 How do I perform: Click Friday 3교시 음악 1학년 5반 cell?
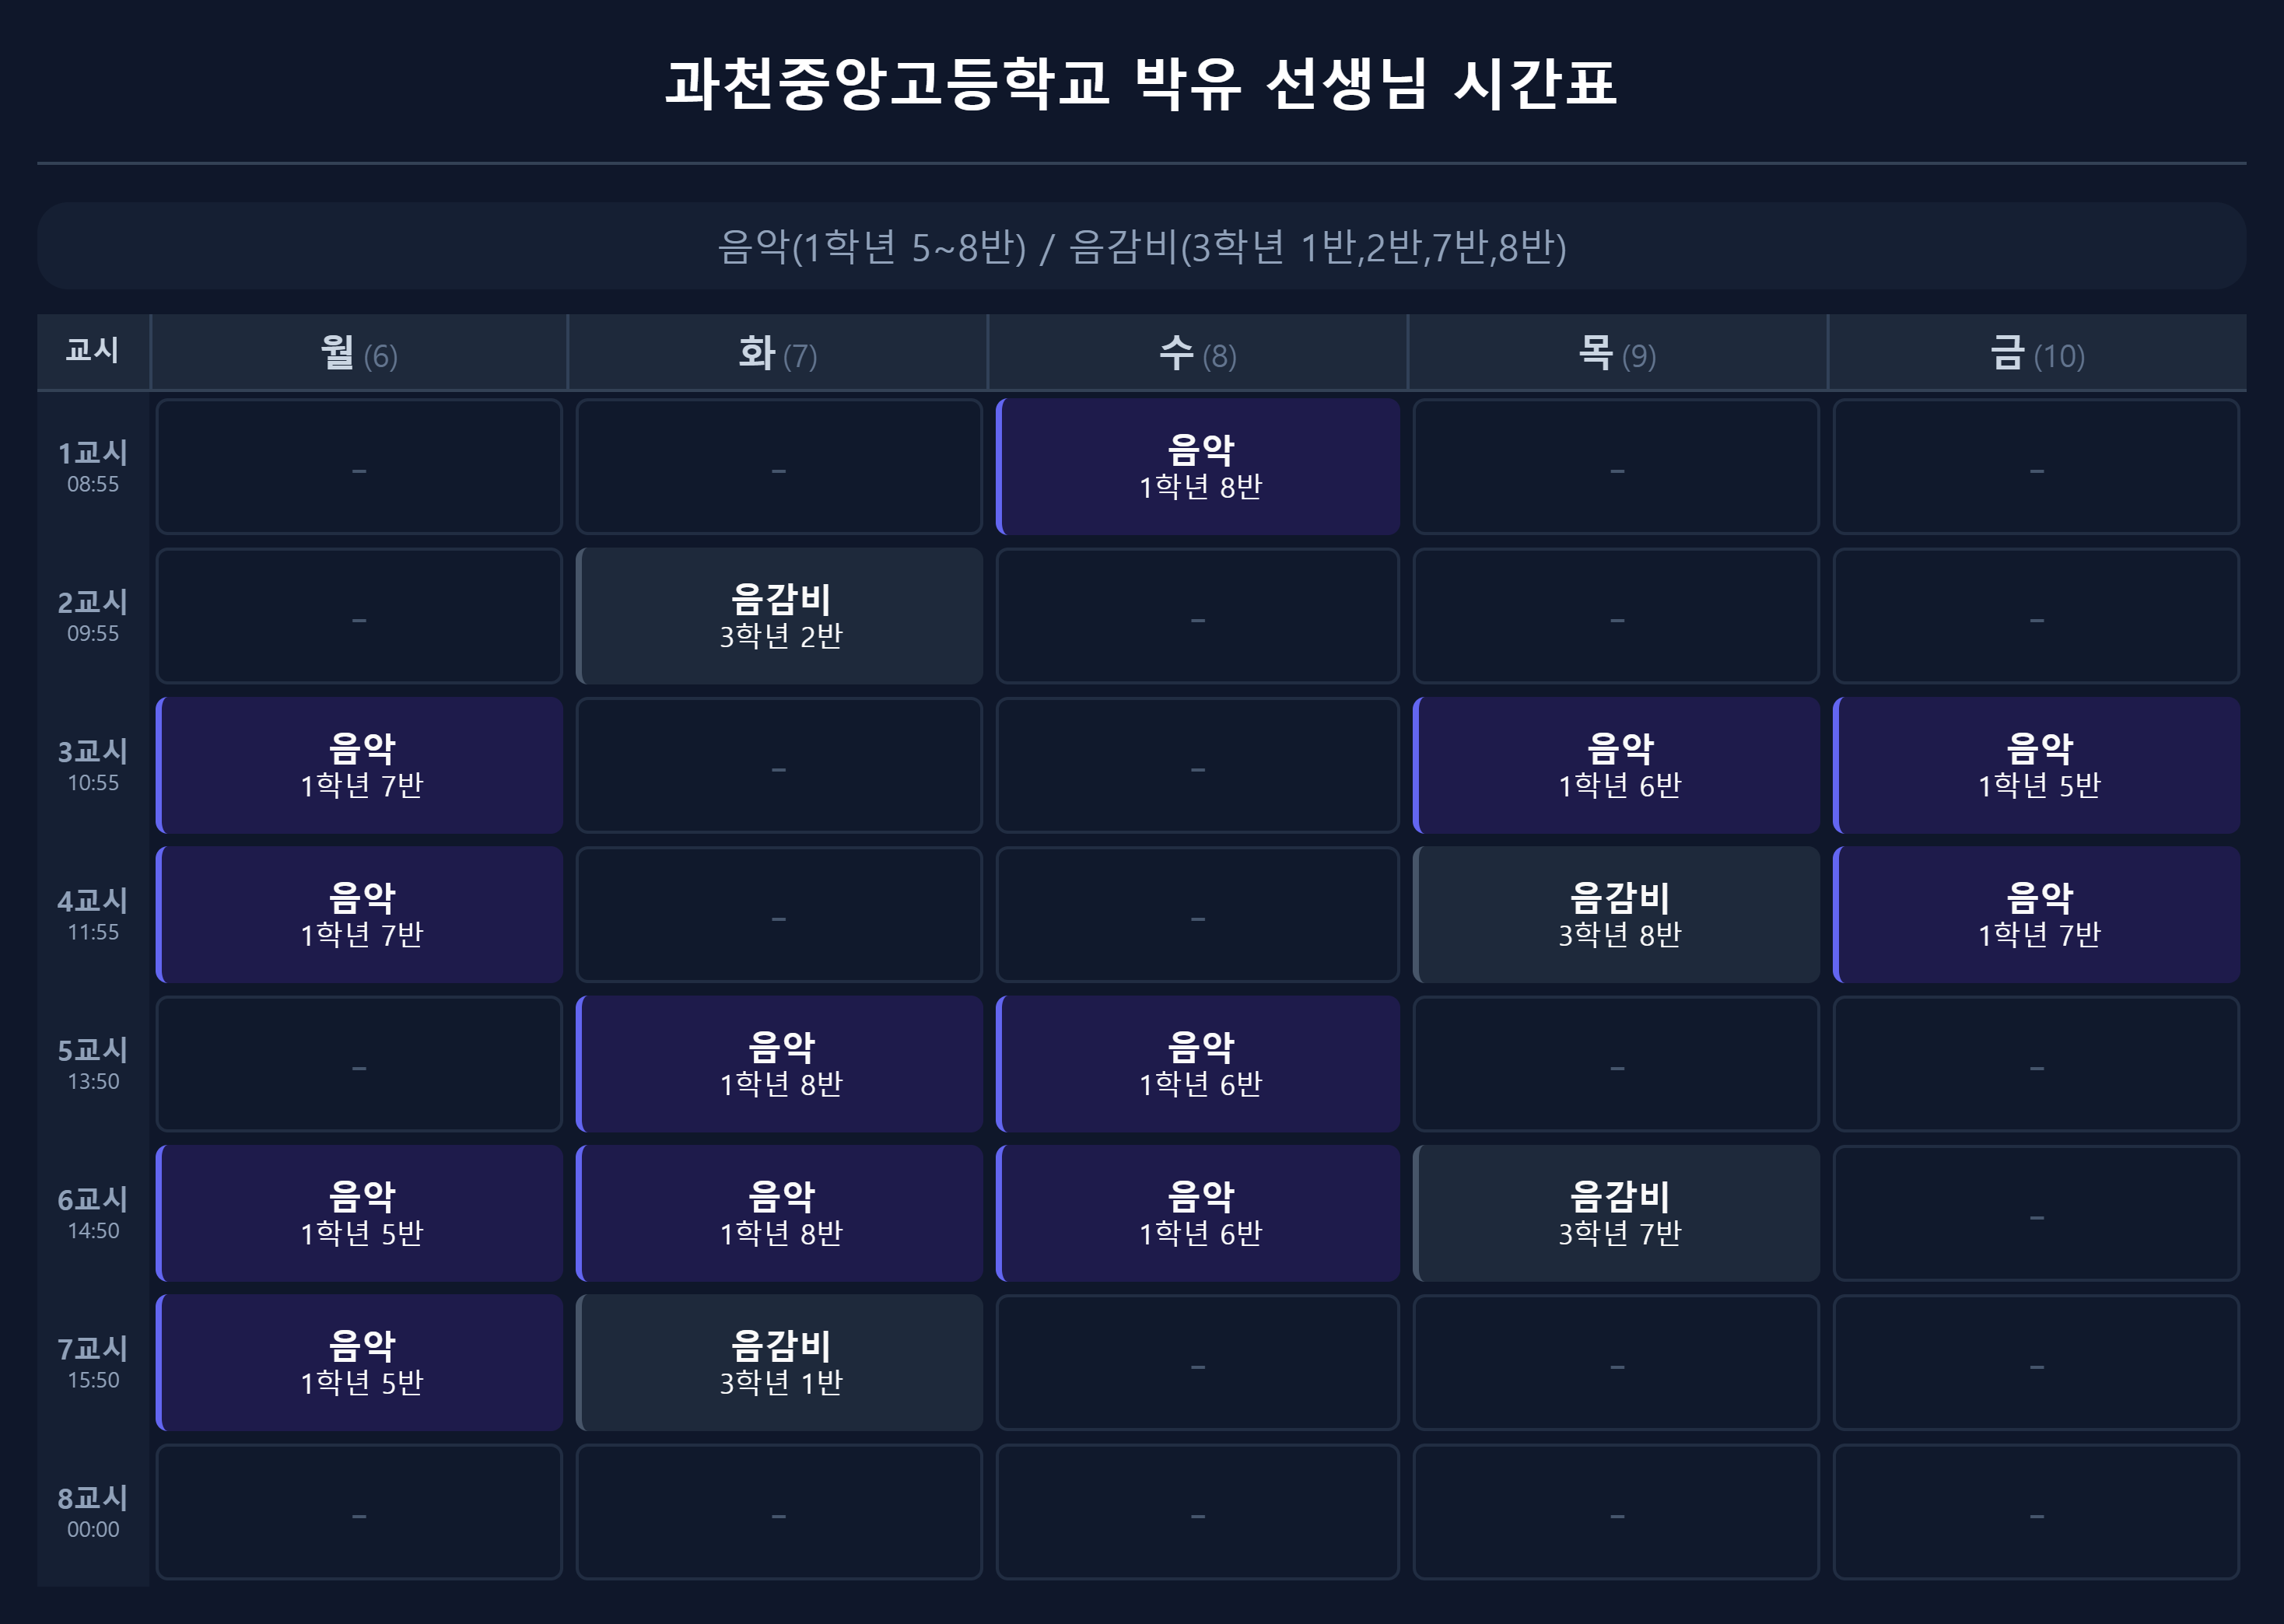point(2036,765)
